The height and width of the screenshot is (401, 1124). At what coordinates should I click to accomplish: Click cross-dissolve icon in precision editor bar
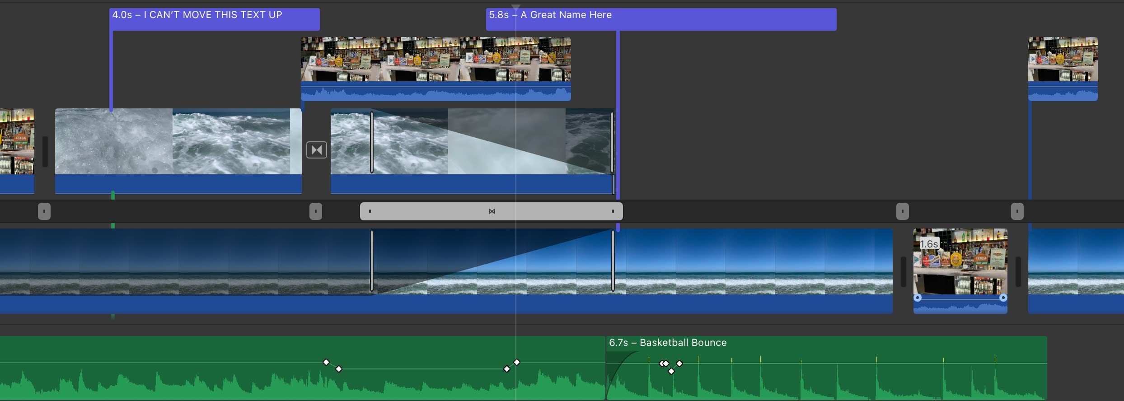click(x=492, y=211)
